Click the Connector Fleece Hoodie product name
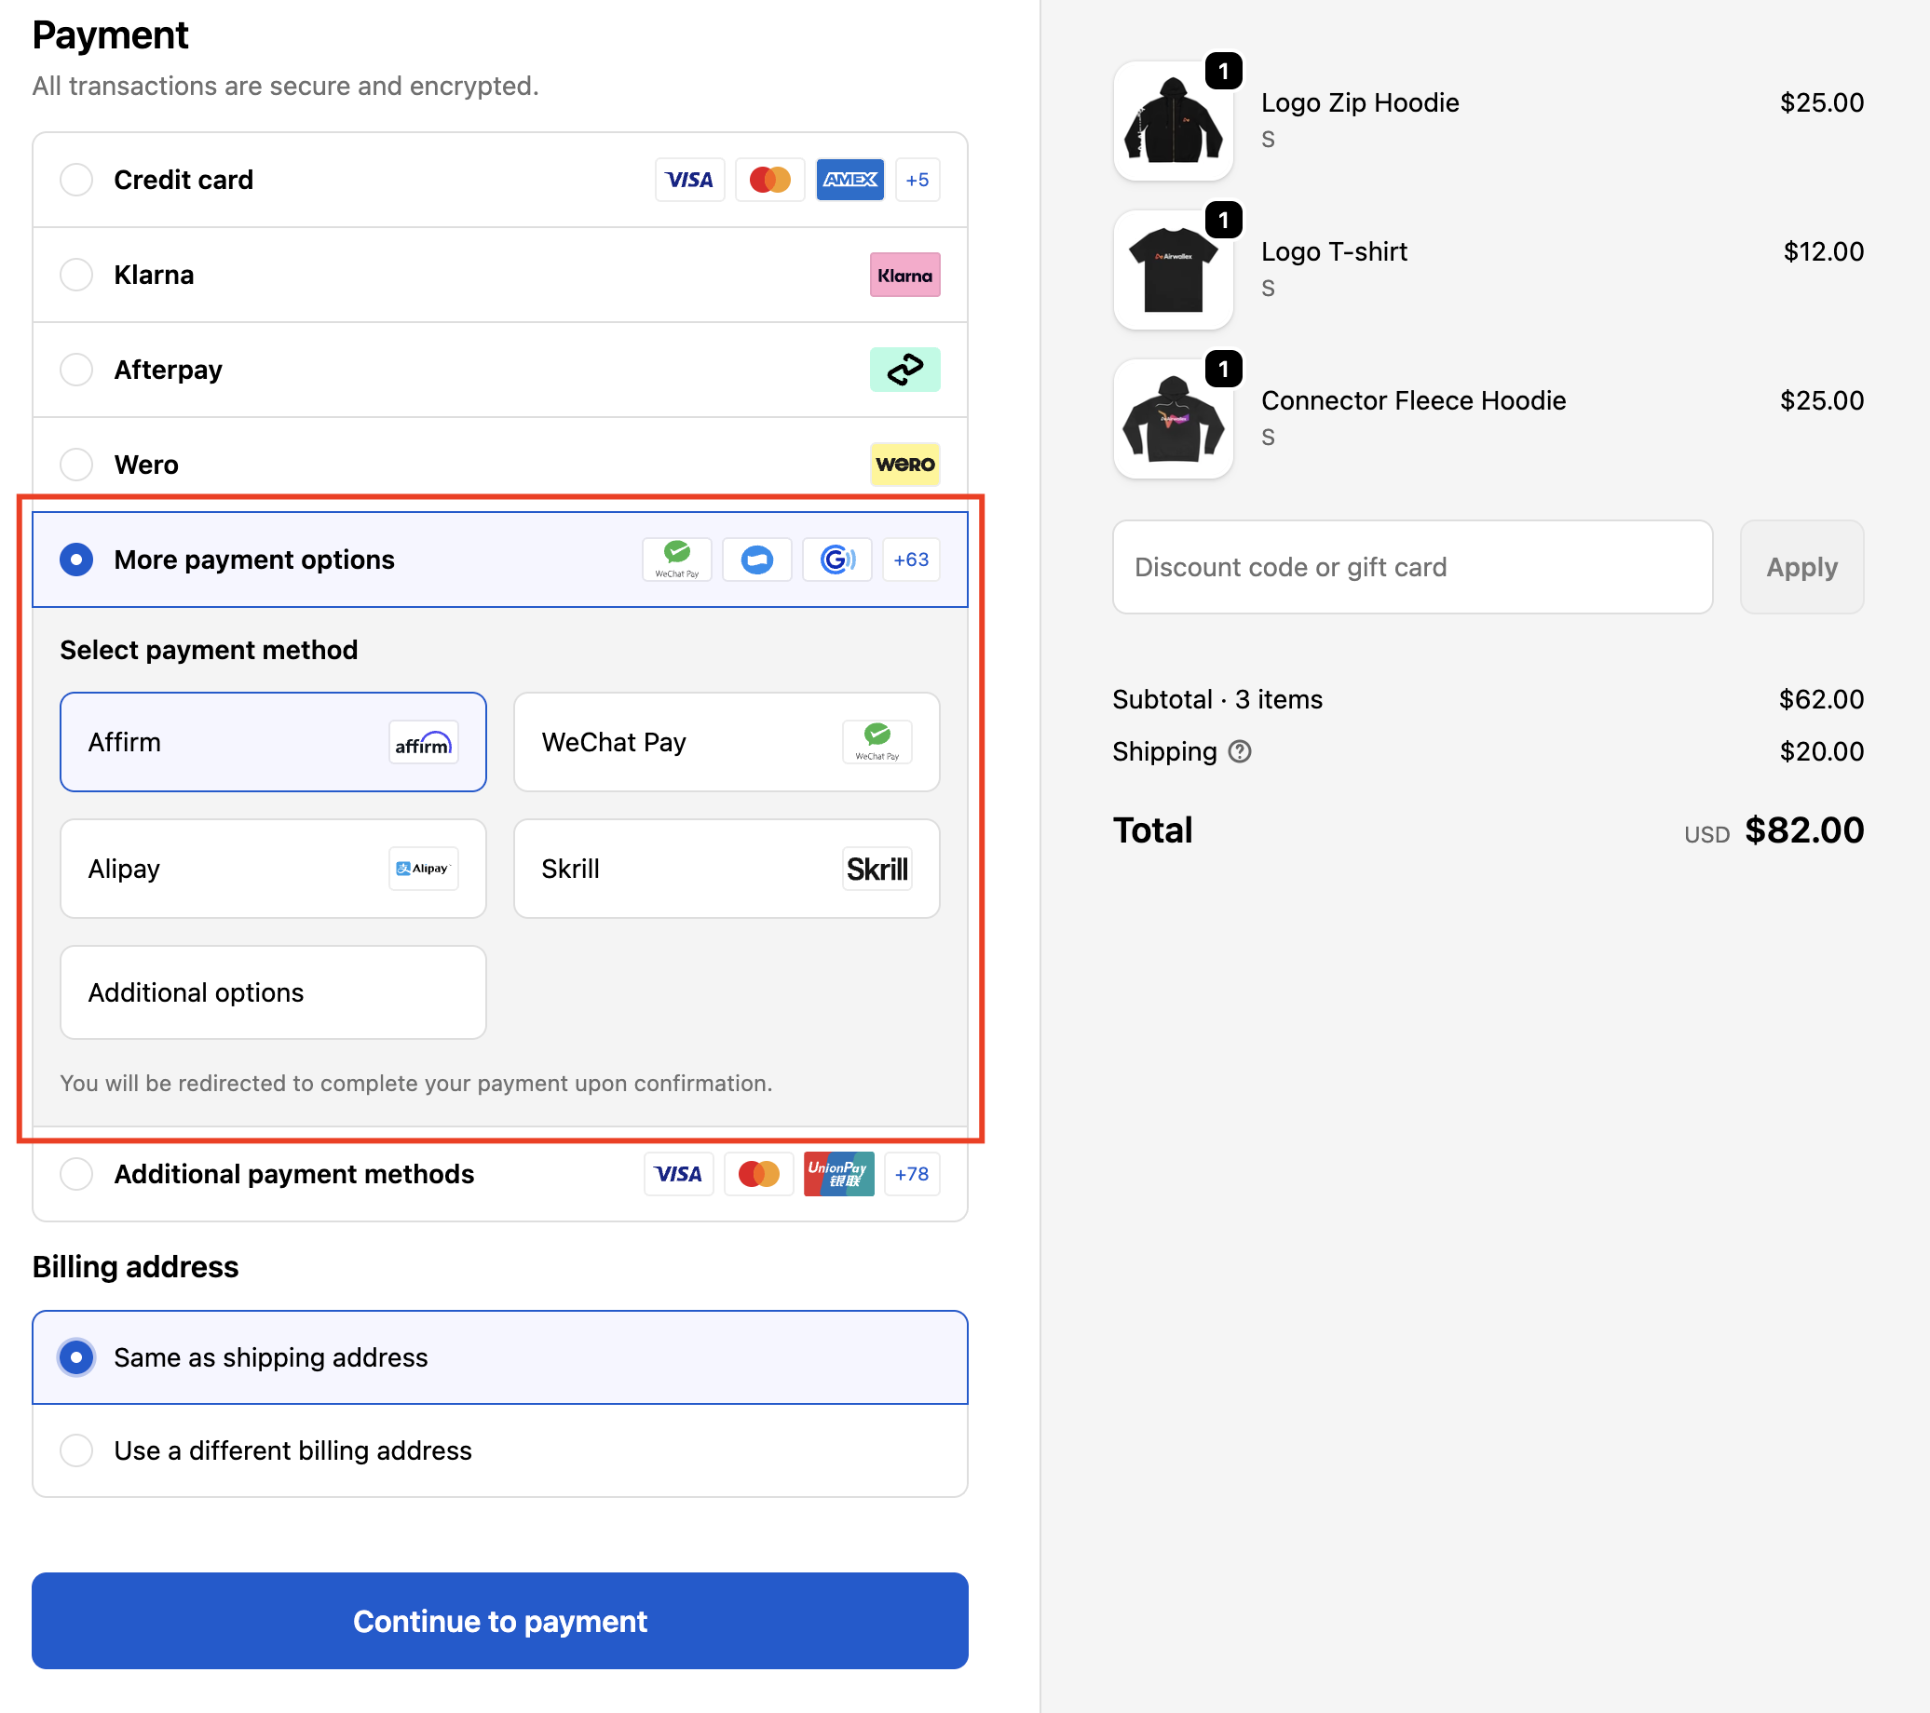Image resolution: width=1930 pixels, height=1713 pixels. tap(1414, 401)
